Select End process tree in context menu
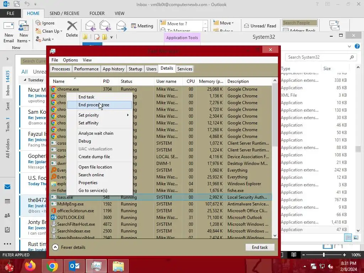The width and height of the screenshot is (364, 273). (x=100, y=105)
